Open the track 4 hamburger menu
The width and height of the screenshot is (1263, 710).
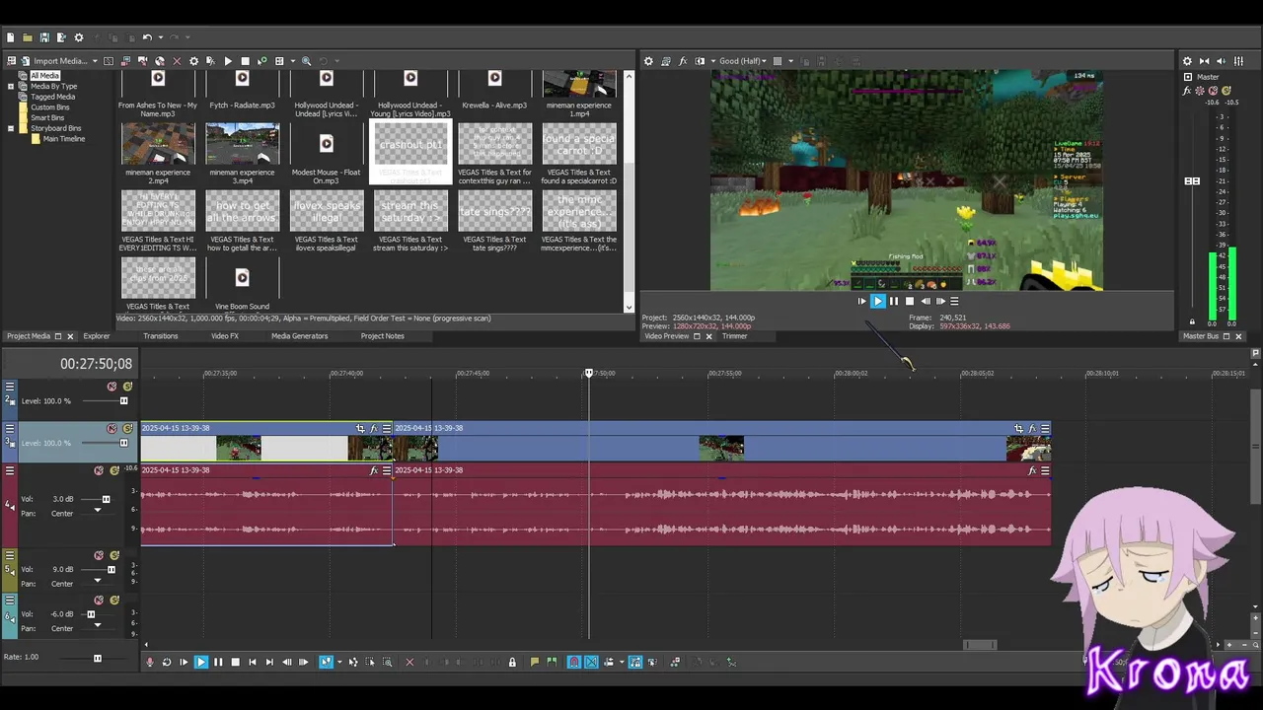coord(10,470)
